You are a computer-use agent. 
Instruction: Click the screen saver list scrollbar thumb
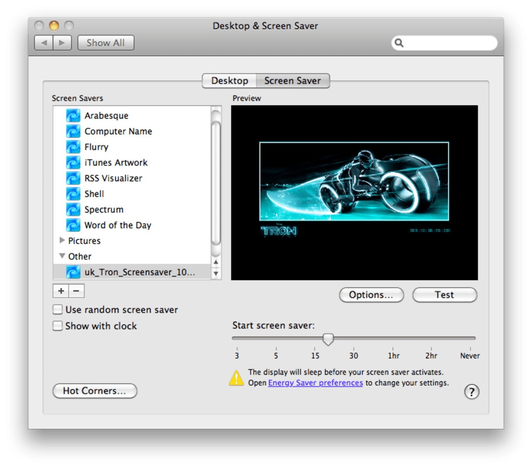[216, 183]
